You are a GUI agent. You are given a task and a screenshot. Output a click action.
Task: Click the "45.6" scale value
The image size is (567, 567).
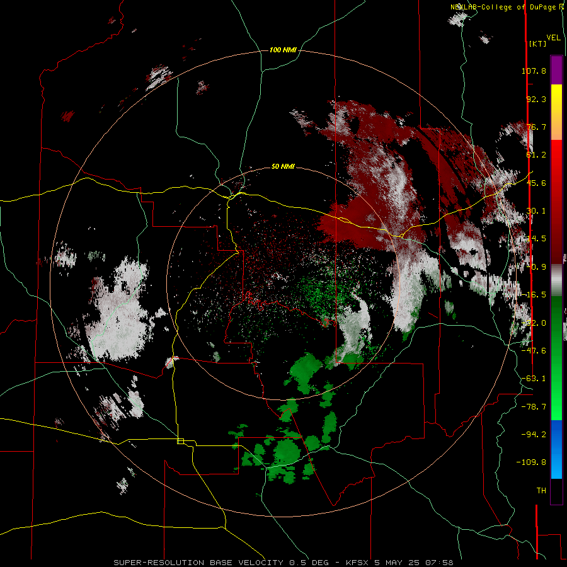pos(536,183)
